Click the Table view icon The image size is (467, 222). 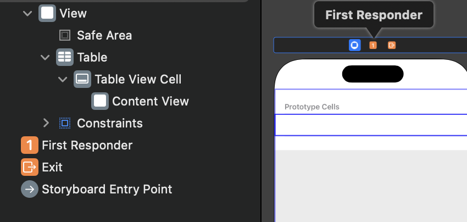(65, 57)
